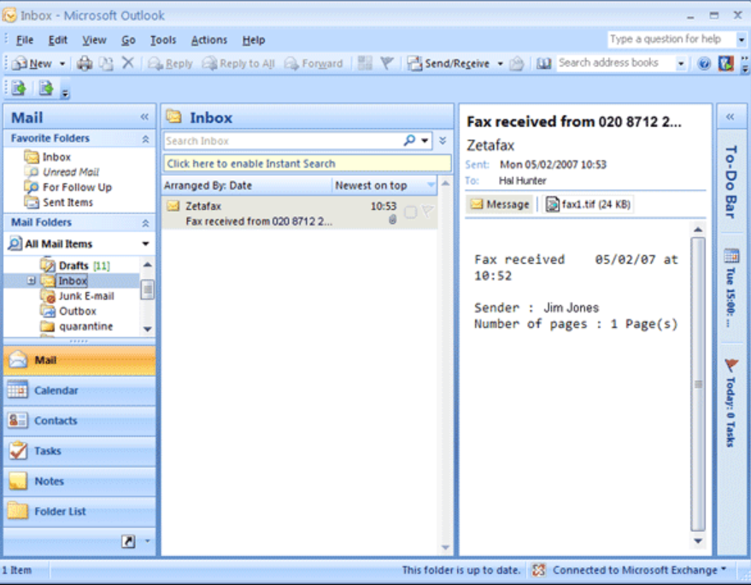Open the View menu
Image resolution: width=751 pixels, height=585 pixels.
click(x=94, y=40)
